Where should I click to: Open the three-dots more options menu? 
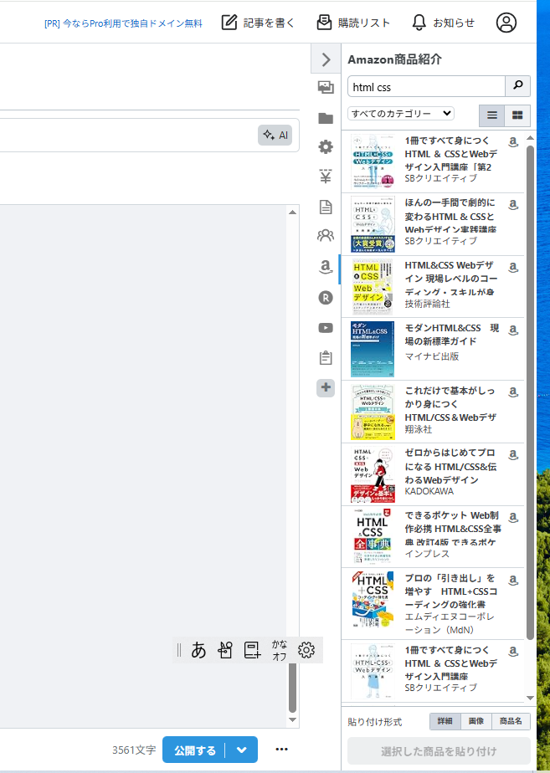(x=281, y=750)
